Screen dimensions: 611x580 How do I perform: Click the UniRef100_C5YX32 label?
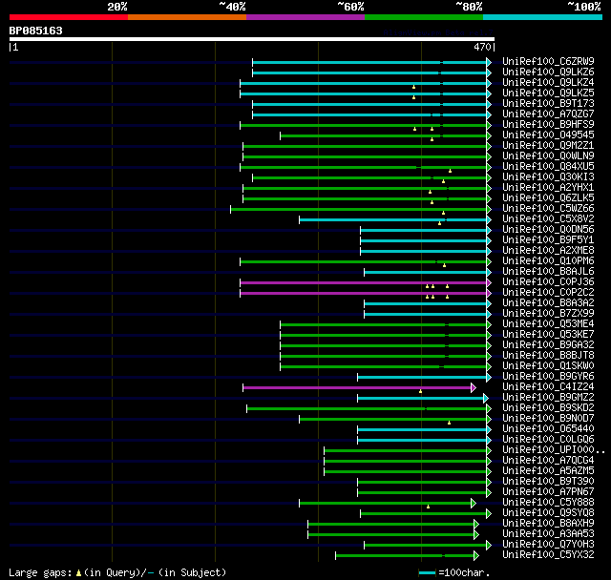548,555
